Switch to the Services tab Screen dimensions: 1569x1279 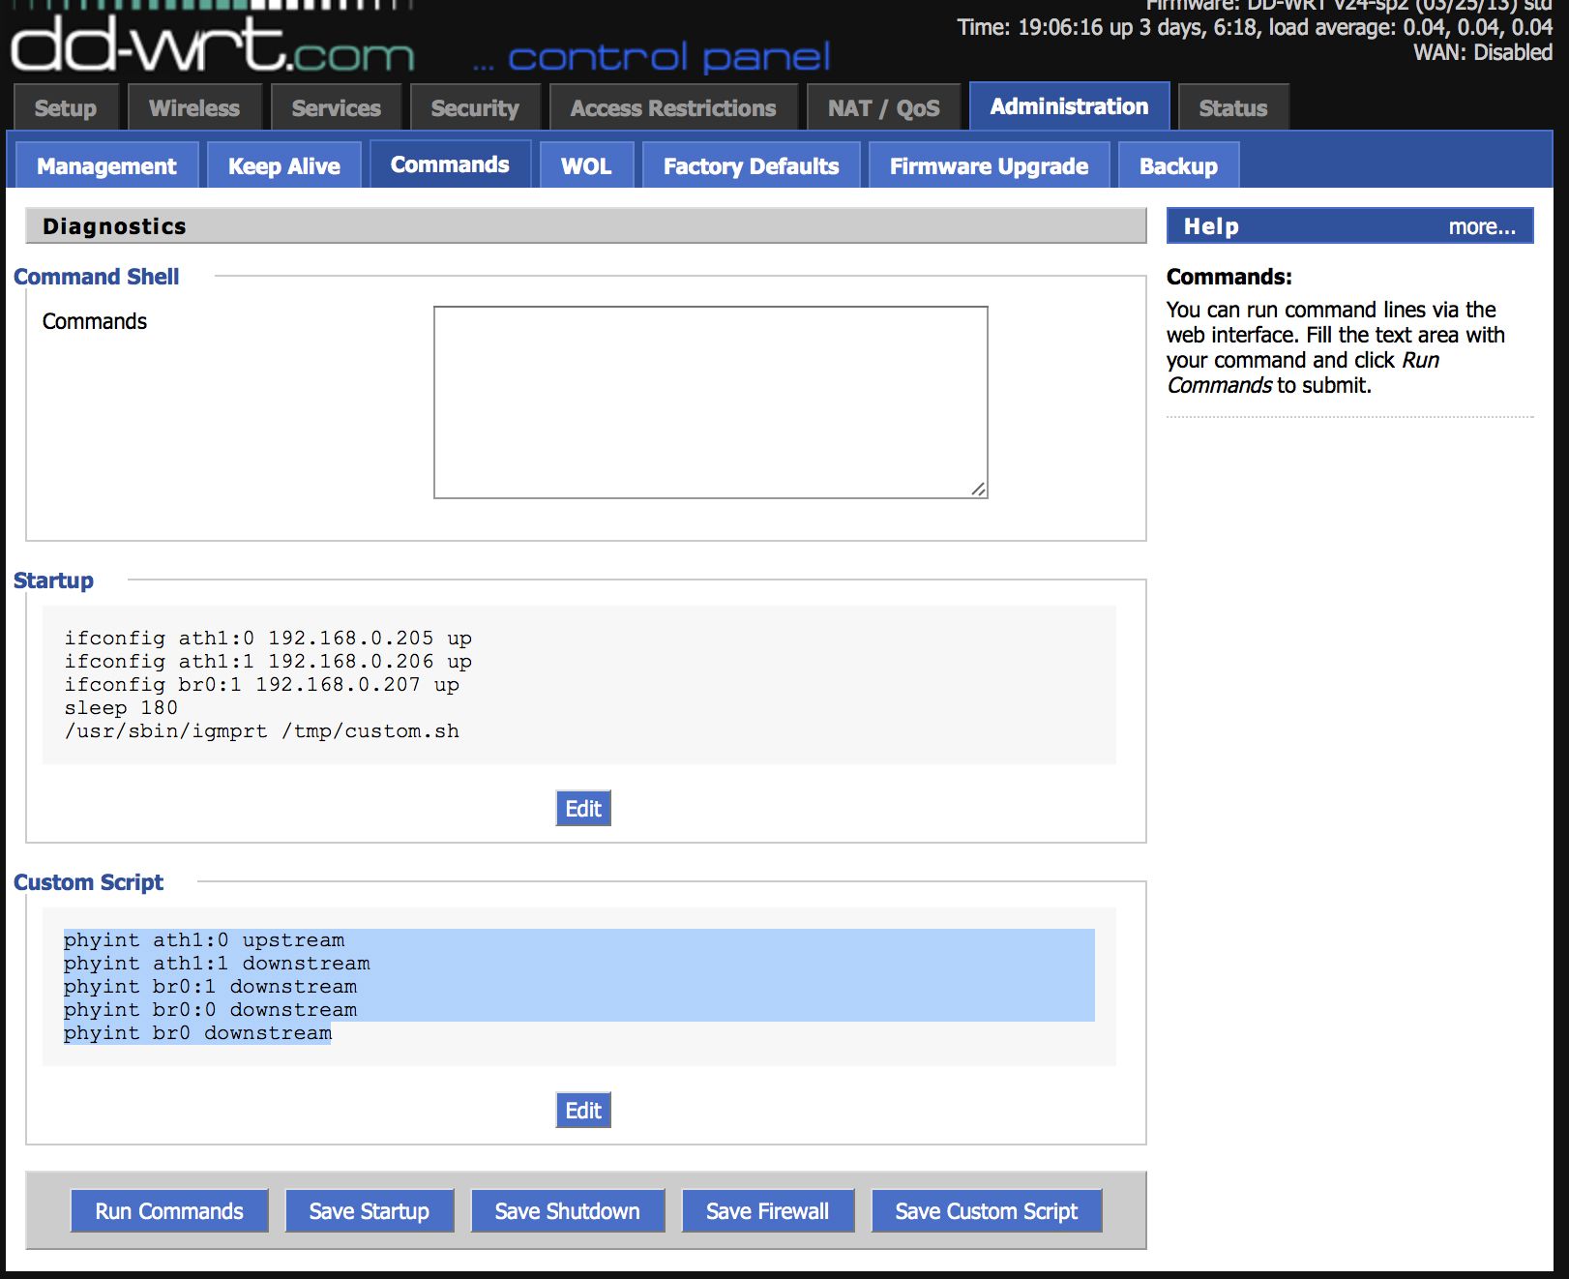[x=337, y=107]
